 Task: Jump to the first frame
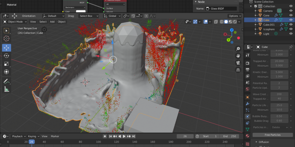[x=111, y=136]
